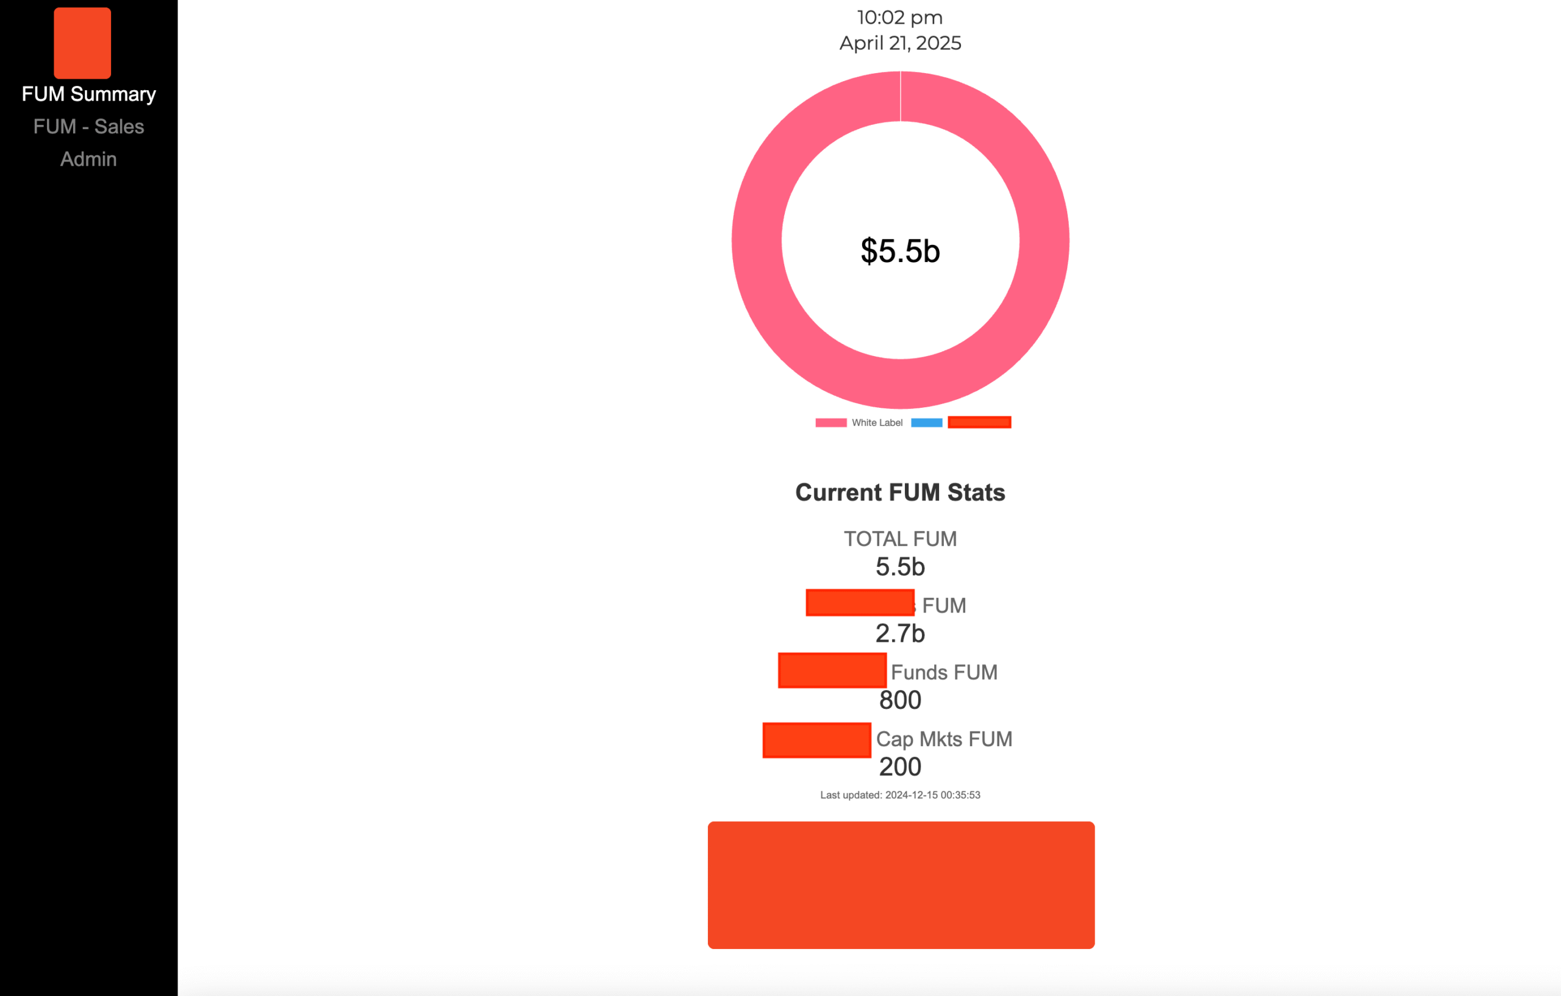Click the $5.5b total in the donut center

click(900, 251)
